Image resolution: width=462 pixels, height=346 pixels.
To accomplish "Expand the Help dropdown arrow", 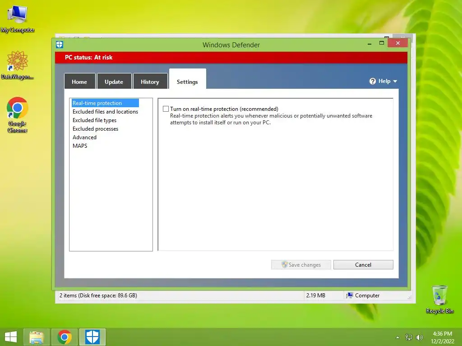I will click(x=395, y=81).
